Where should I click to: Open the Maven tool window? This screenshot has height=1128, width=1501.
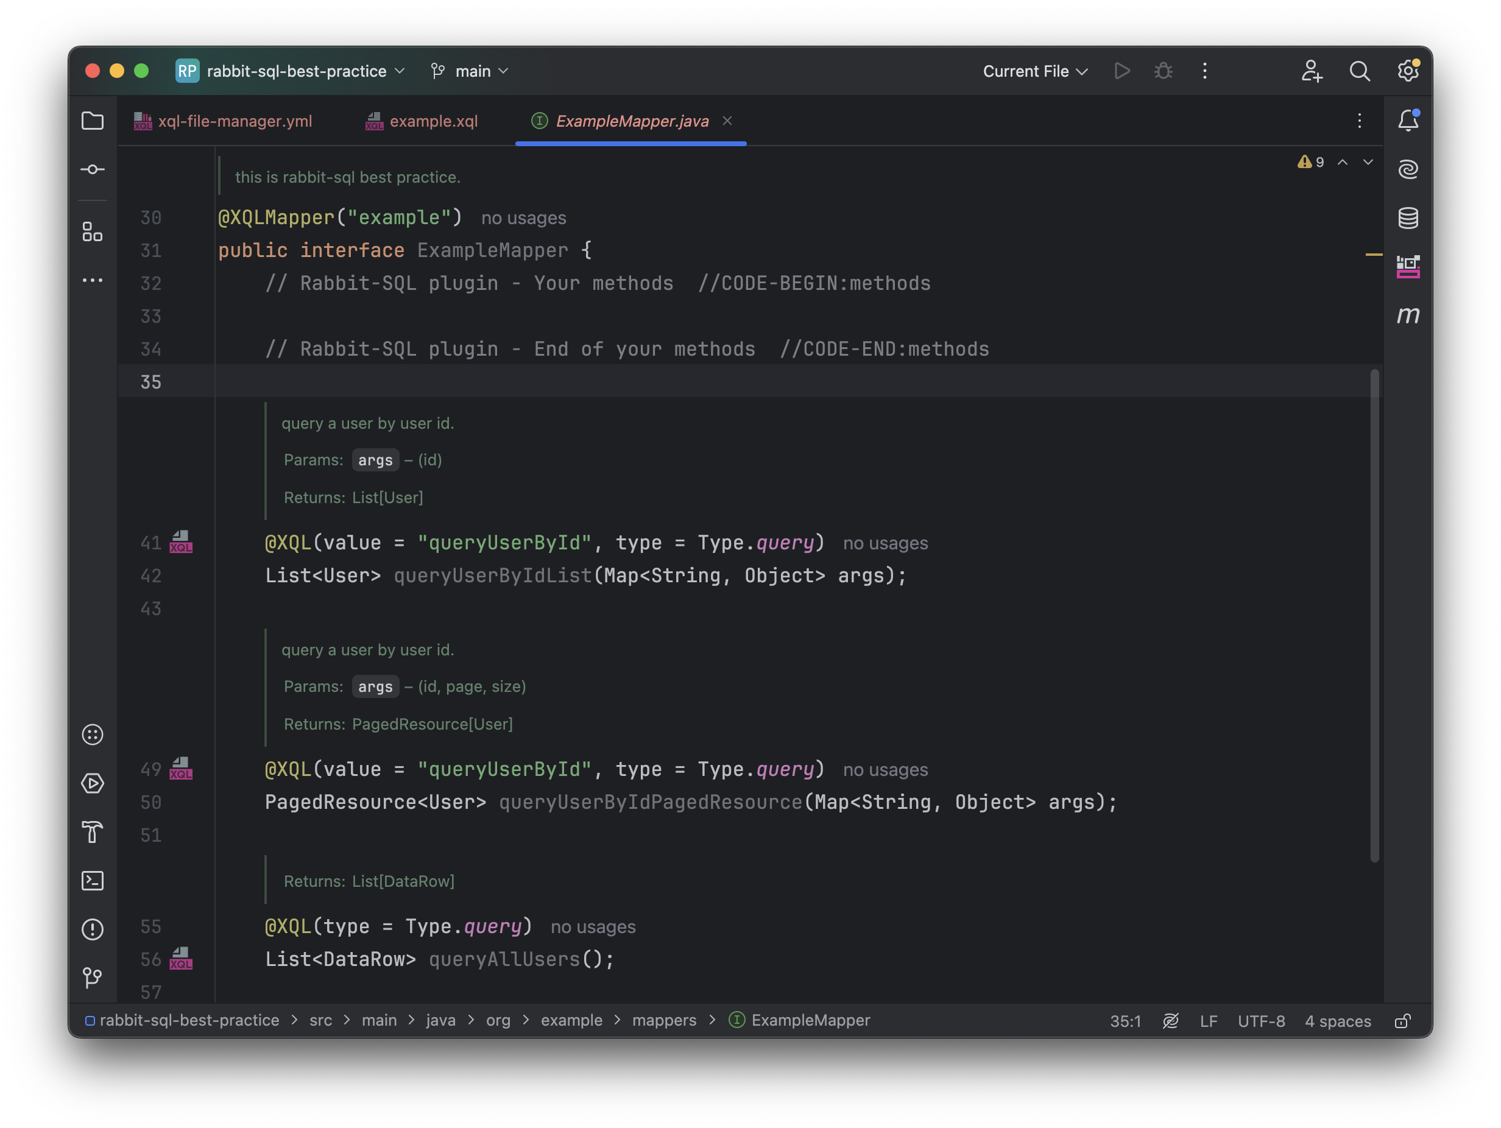tap(1408, 315)
